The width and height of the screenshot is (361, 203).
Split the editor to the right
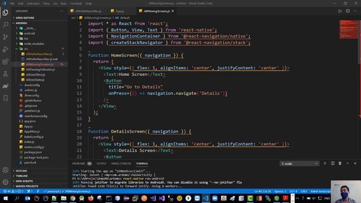(x=347, y=11)
